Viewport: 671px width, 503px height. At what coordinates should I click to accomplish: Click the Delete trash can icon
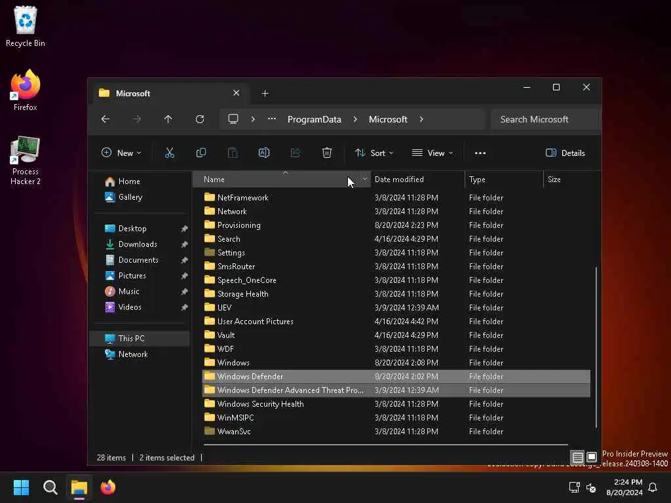(327, 153)
